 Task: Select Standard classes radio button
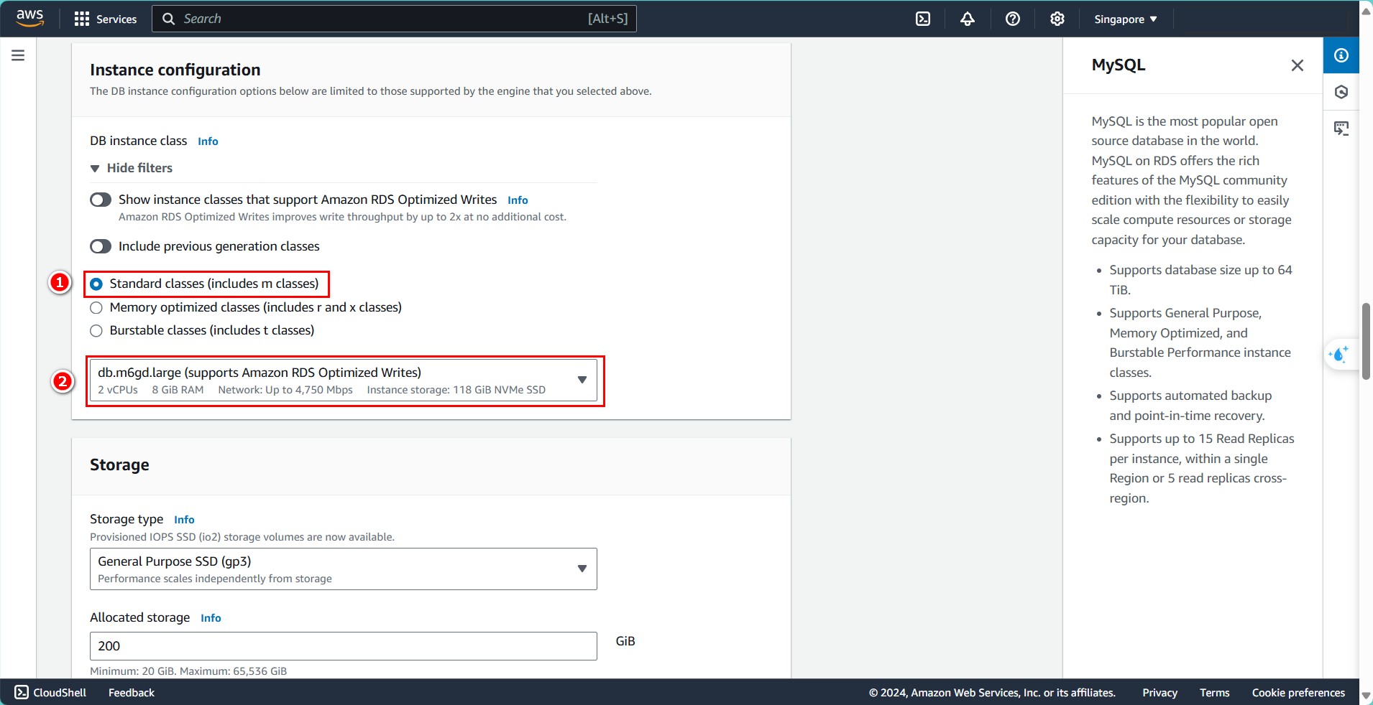[x=96, y=284]
